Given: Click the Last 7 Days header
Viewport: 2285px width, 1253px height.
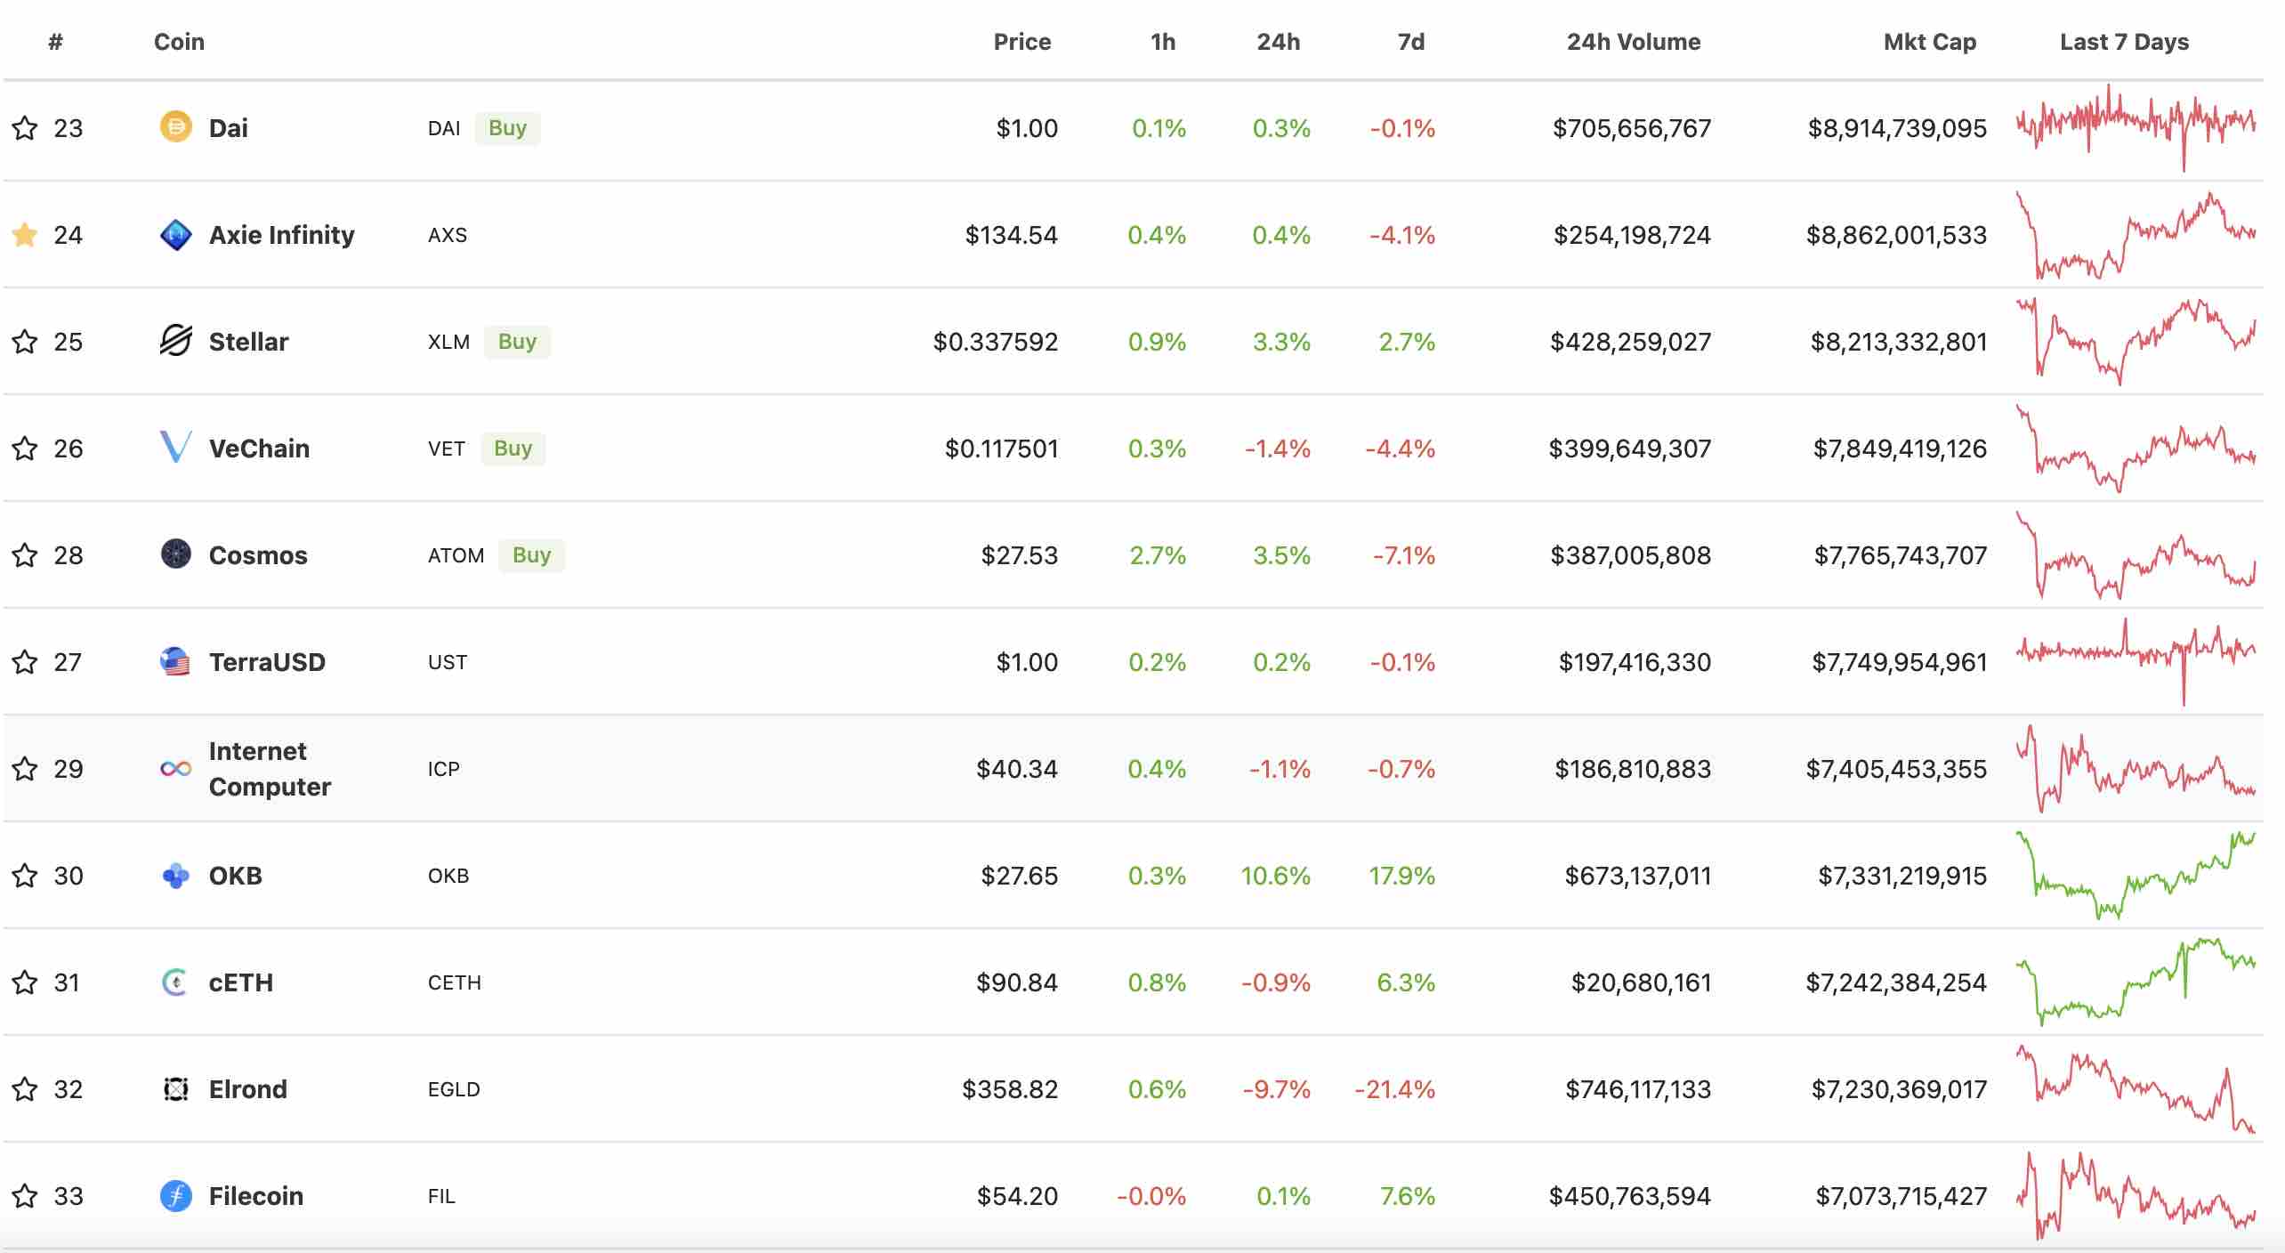Looking at the screenshot, I should coord(2124,42).
